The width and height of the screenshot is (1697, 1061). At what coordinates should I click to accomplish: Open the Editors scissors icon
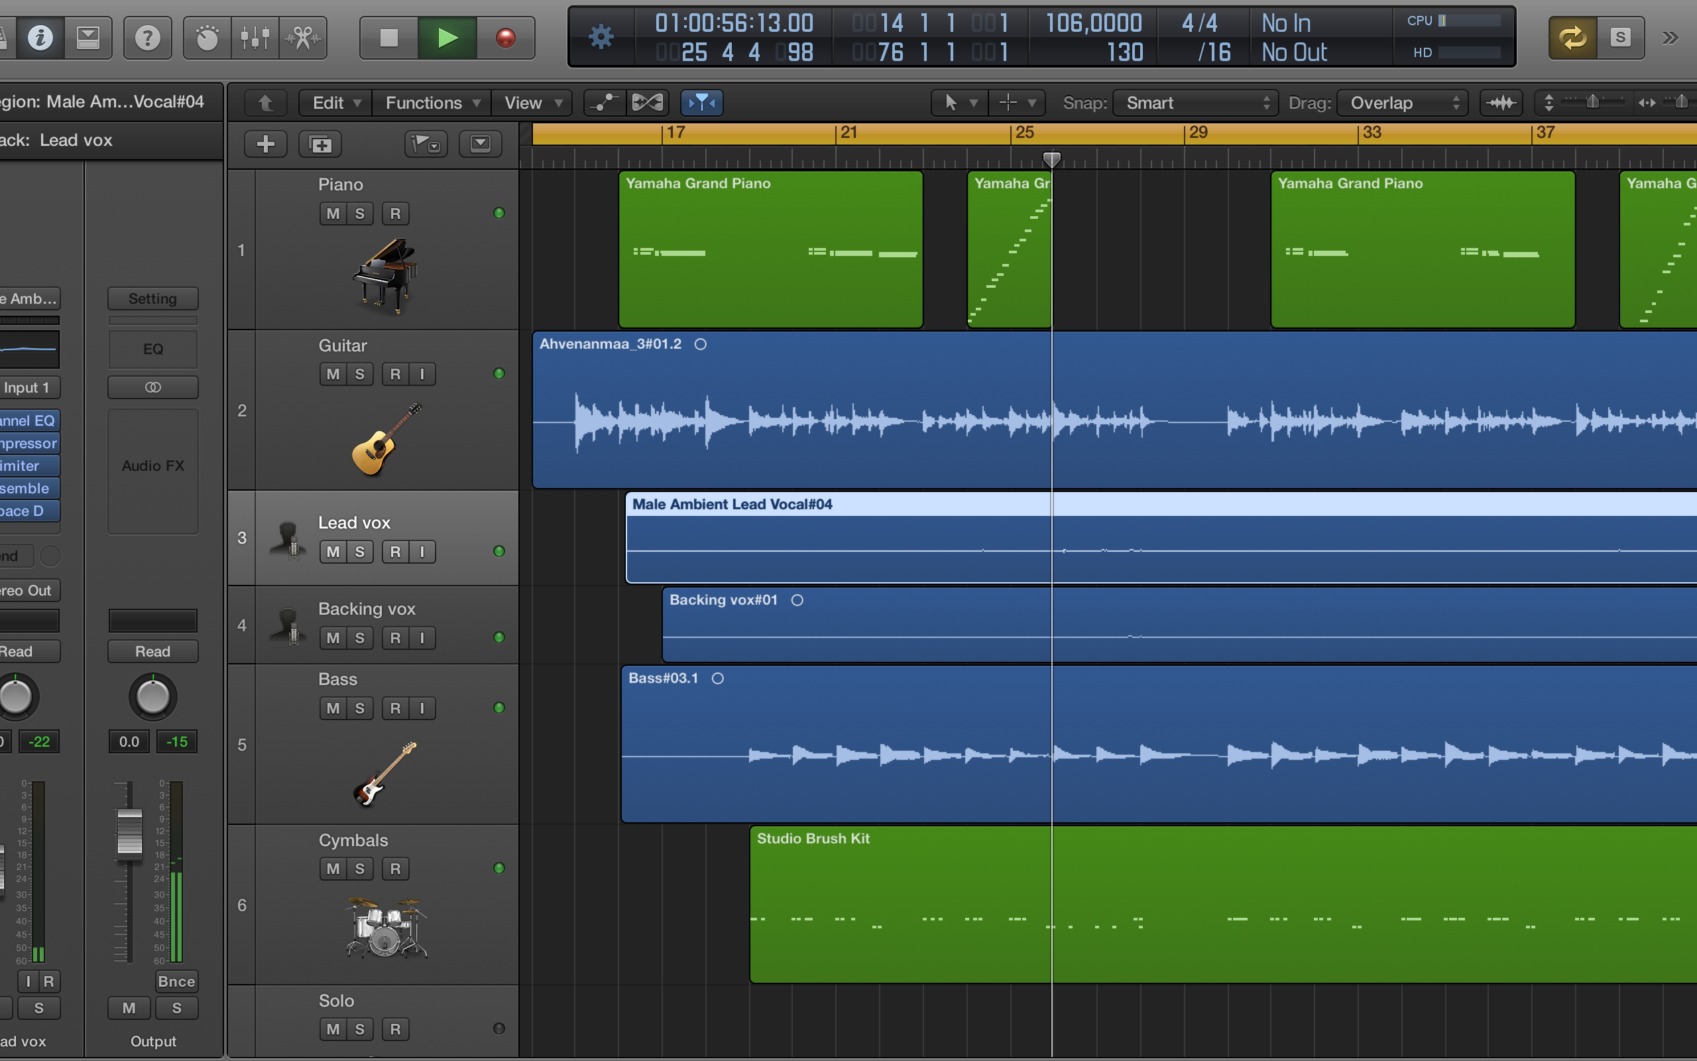pyautogui.click(x=303, y=38)
